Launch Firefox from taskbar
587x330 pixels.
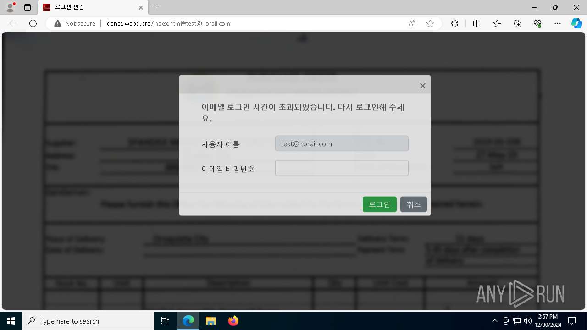point(233,321)
